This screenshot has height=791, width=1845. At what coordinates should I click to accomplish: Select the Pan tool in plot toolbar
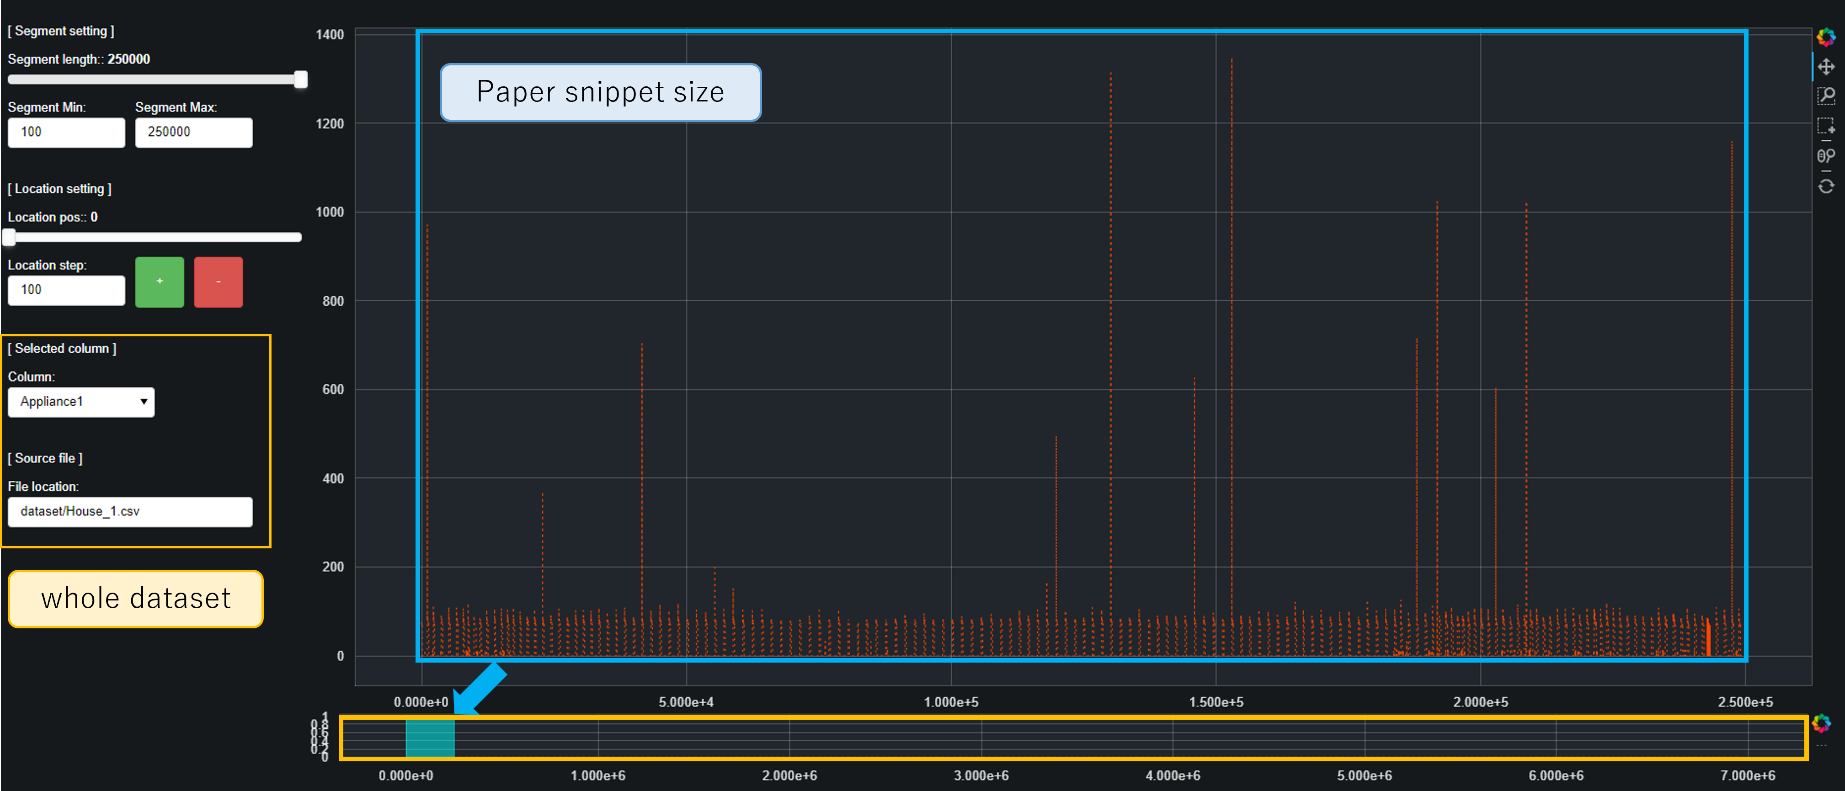point(1826,67)
